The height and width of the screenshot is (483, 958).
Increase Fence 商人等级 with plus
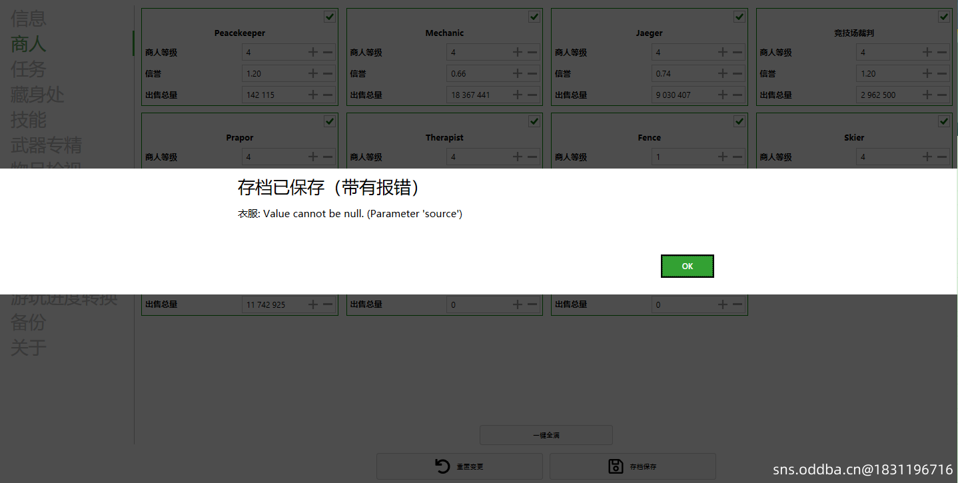coord(723,157)
